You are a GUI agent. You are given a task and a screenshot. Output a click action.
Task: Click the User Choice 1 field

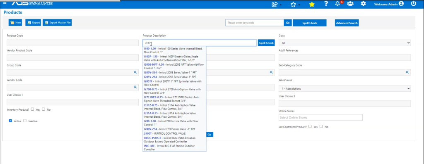click(x=73, y=102)
